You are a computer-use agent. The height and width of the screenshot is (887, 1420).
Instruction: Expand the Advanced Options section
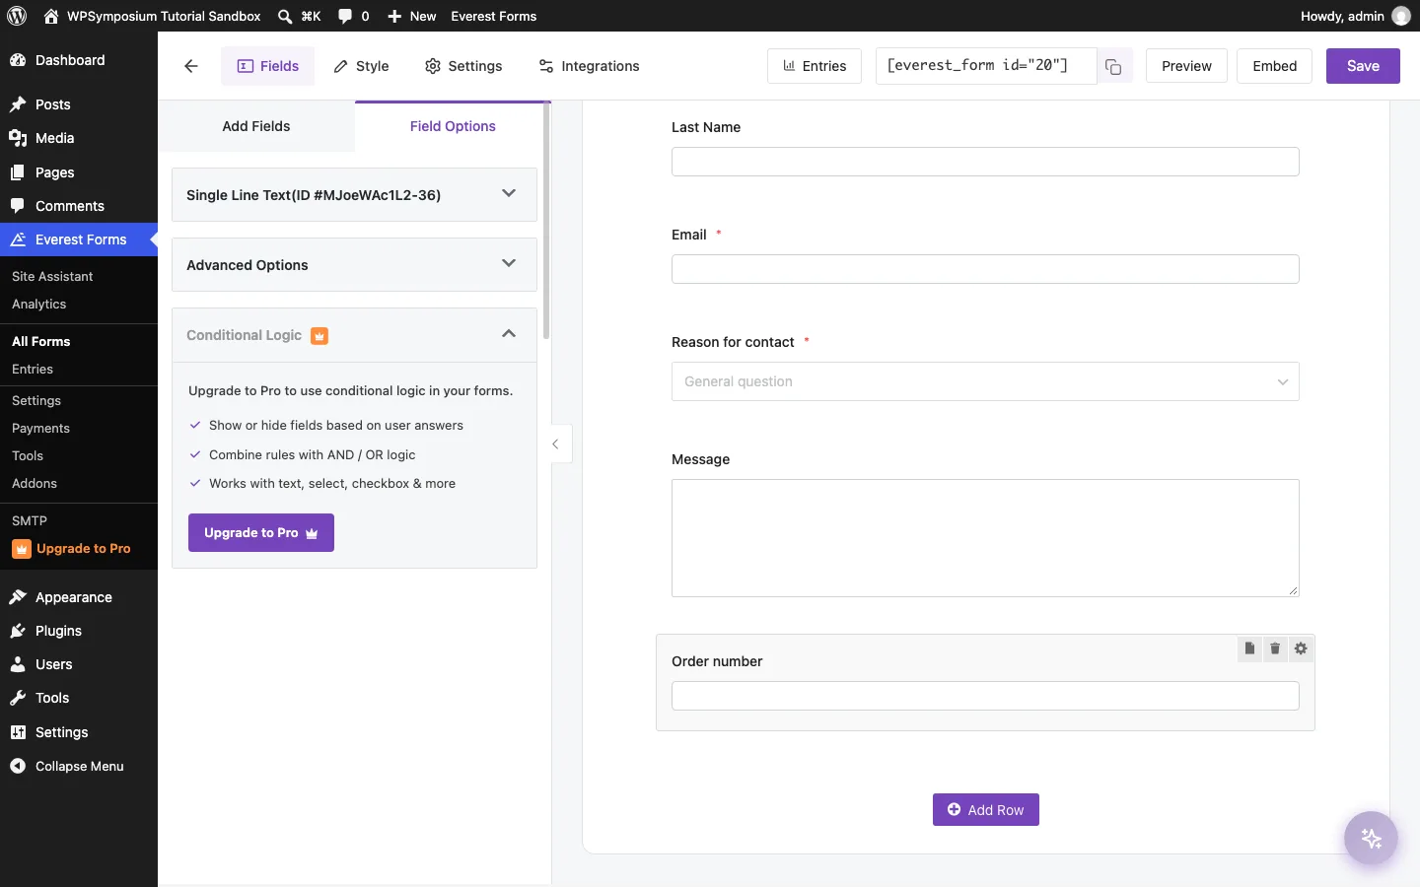pos(354,264)
